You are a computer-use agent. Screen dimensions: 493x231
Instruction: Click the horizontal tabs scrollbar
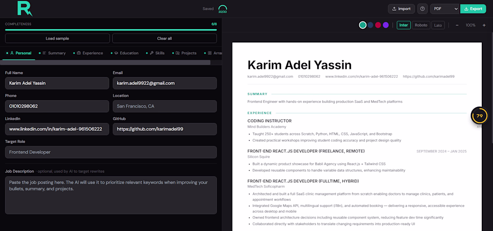click(x=105, y=63)
